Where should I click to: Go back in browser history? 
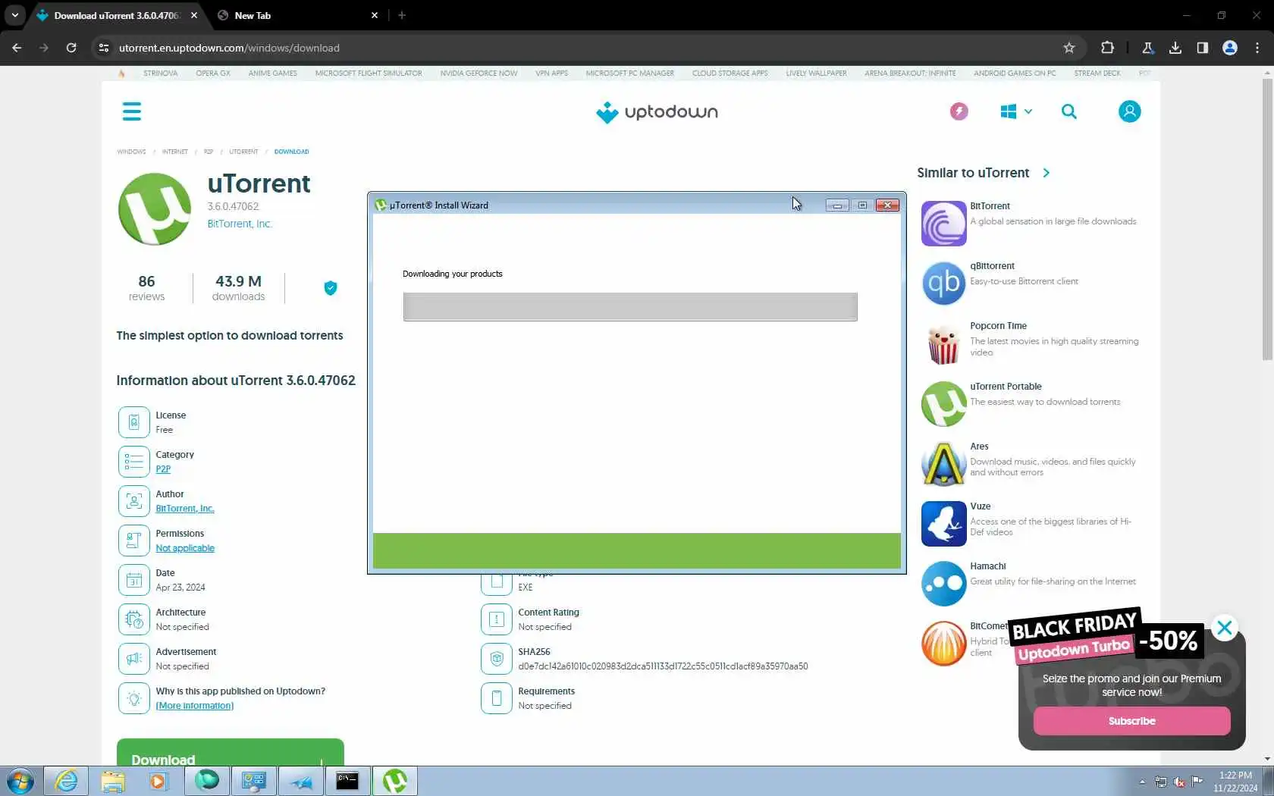pyautogui.click(x=17, y=48)
